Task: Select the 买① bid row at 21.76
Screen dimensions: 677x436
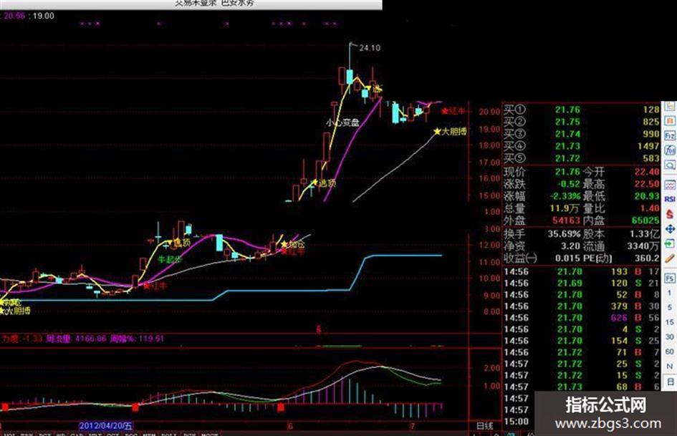Action: point(581,110)
